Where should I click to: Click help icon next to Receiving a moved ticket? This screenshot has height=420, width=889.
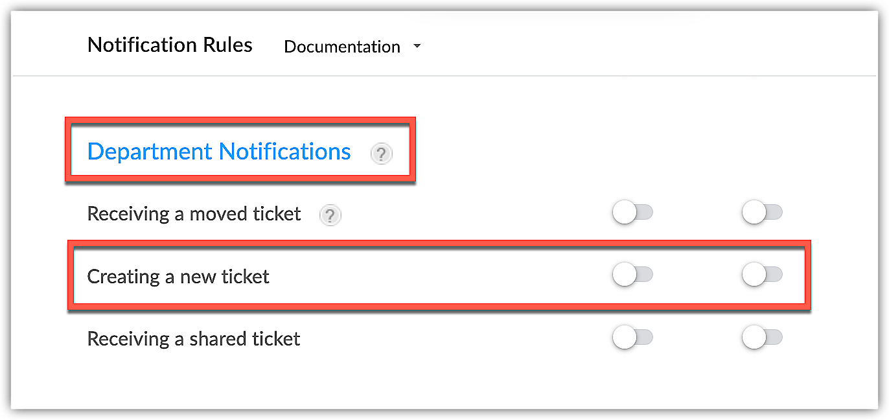coord(330,215)
